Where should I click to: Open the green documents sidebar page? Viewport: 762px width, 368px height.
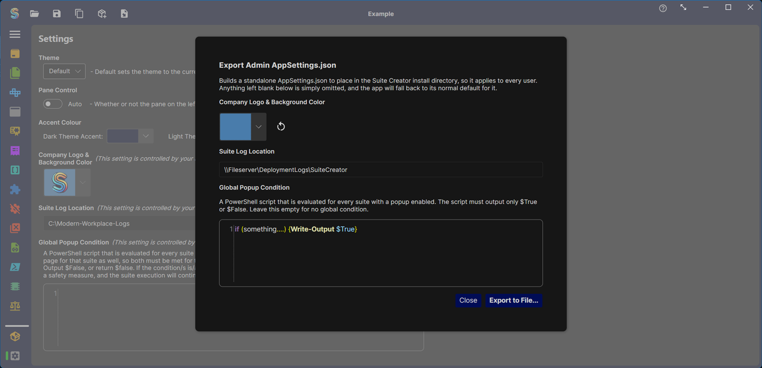click(x=15, y=73)
